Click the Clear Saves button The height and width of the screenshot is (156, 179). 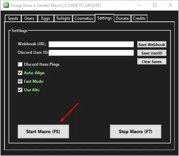click(x=152, y=61)
